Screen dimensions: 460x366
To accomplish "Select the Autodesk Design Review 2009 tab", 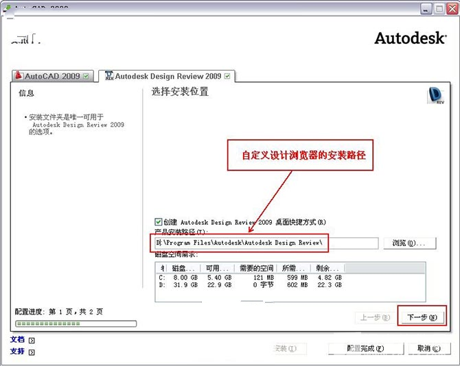I will tap(167, 76).
